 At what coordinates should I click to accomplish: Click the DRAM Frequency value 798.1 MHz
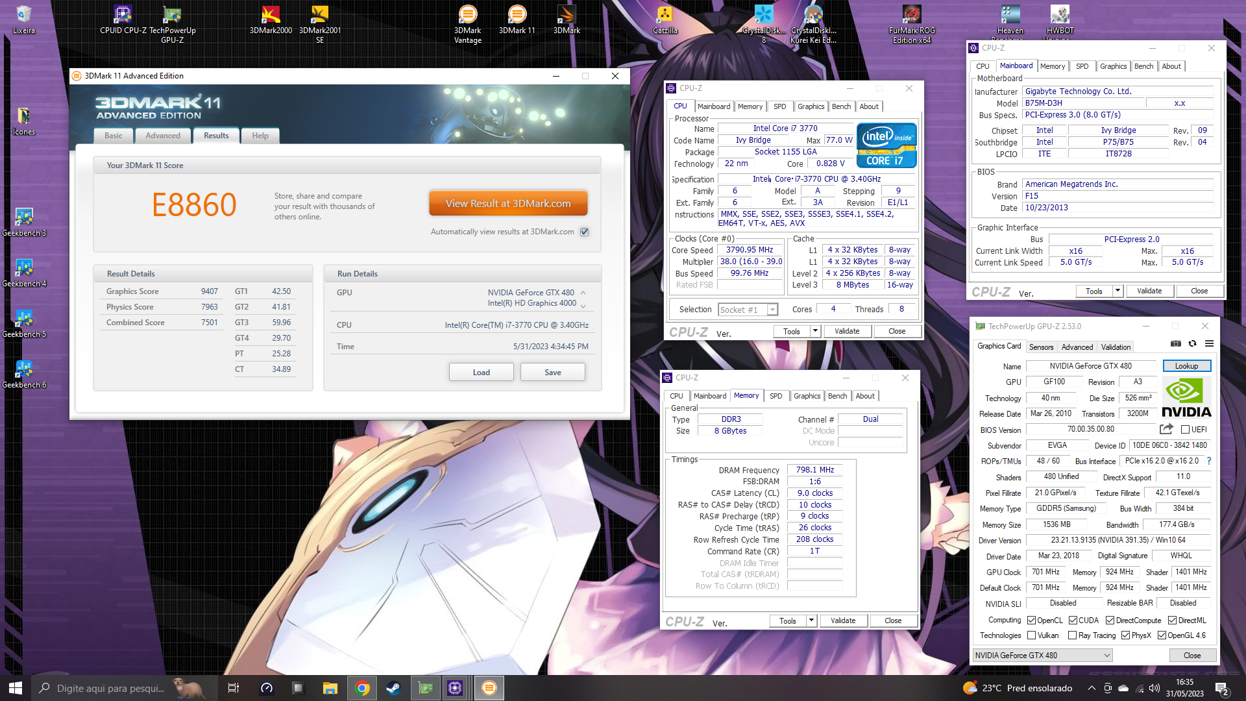click(815, 470)
